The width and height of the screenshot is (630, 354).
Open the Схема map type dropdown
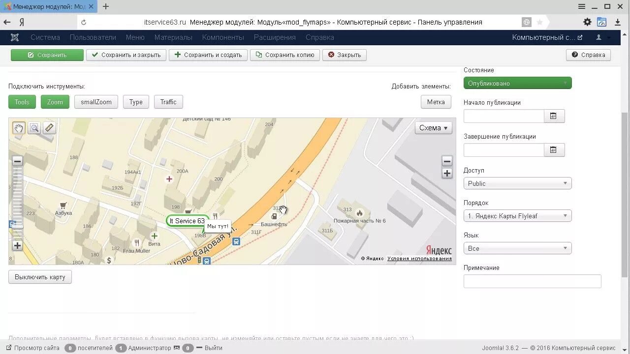pyautogui.click(x=434, y=128)
